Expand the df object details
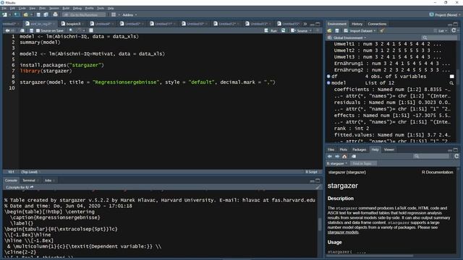This screenshot has width=463, height=260. point(328,77)
